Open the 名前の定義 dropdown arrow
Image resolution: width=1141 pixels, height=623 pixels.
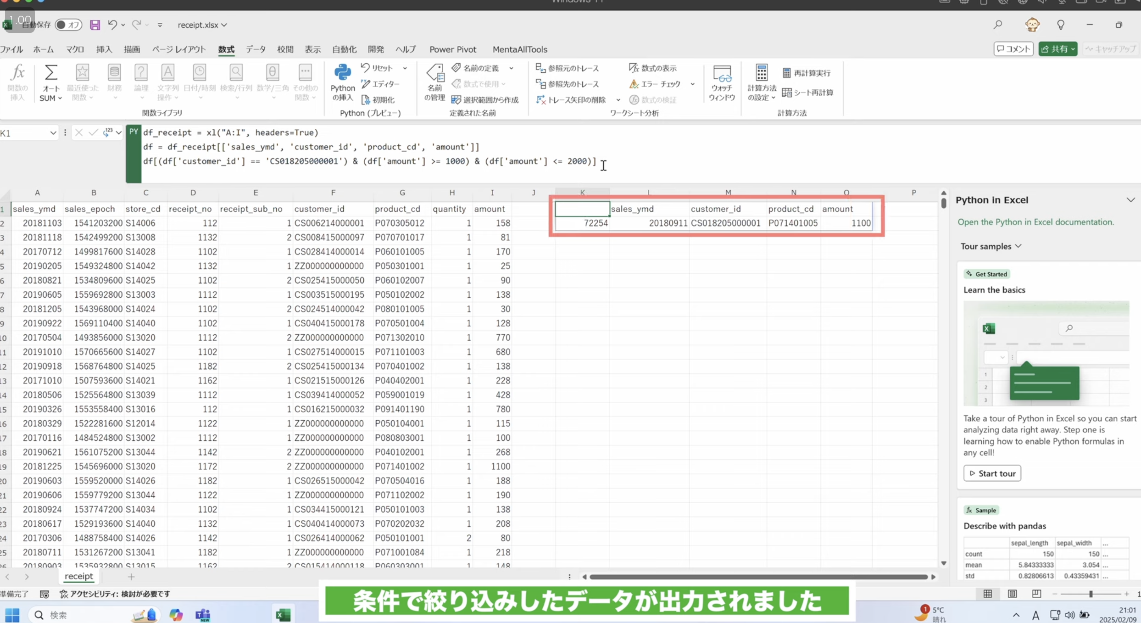pos(511,68)
